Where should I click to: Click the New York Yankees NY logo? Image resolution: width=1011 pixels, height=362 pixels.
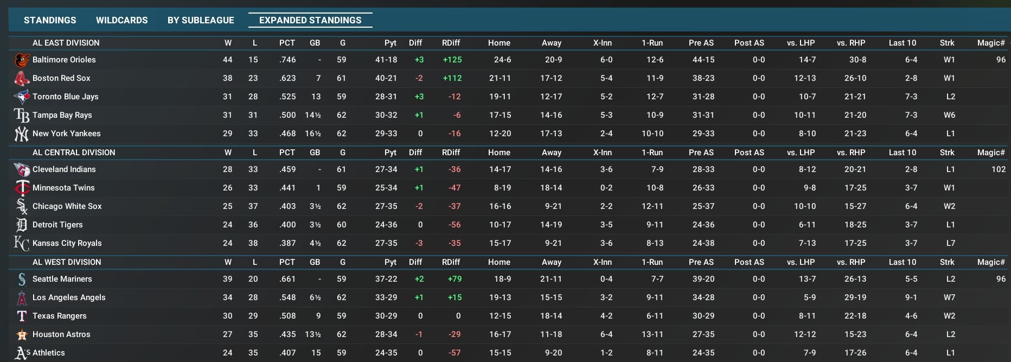[22, 134]
